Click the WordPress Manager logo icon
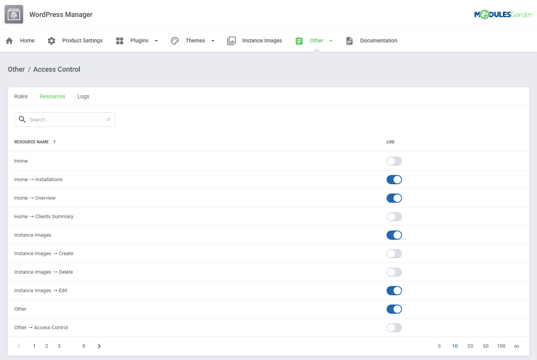 point(14,14)
